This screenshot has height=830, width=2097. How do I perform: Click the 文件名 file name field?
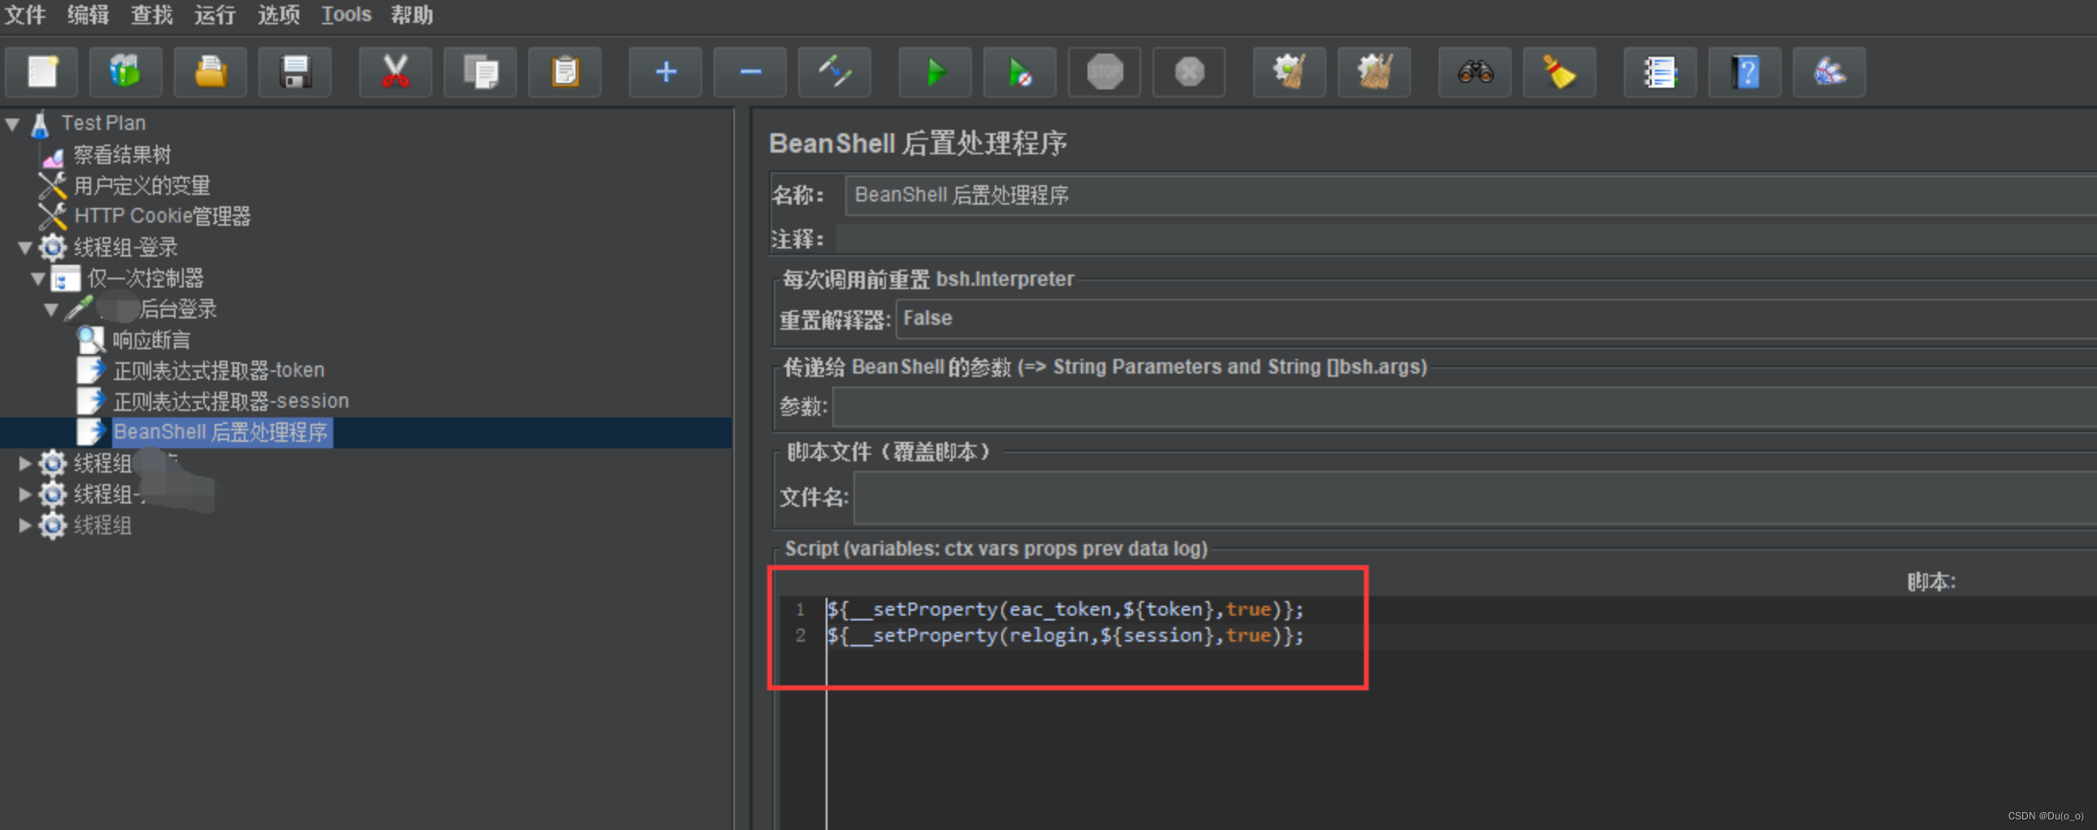(1475, 498)
